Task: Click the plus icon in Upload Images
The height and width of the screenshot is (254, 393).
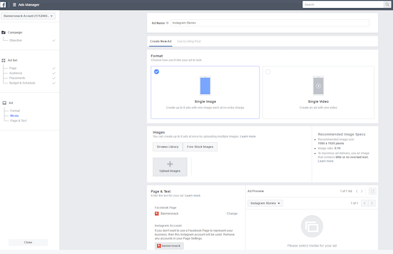Action: (170, 164)
